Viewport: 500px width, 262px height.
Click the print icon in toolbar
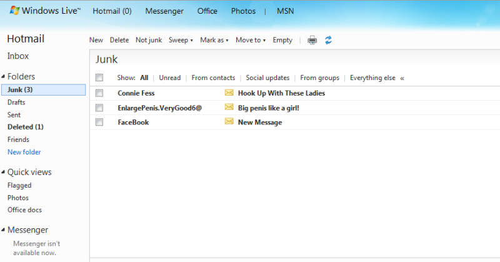click(x=312, y=40)
